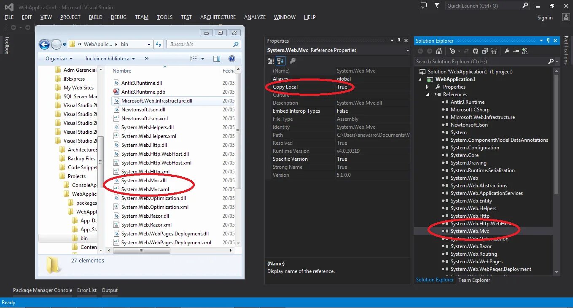Open Toolbox side tab
The height and width of the screenshot is (308, 573).
(7, 45)
